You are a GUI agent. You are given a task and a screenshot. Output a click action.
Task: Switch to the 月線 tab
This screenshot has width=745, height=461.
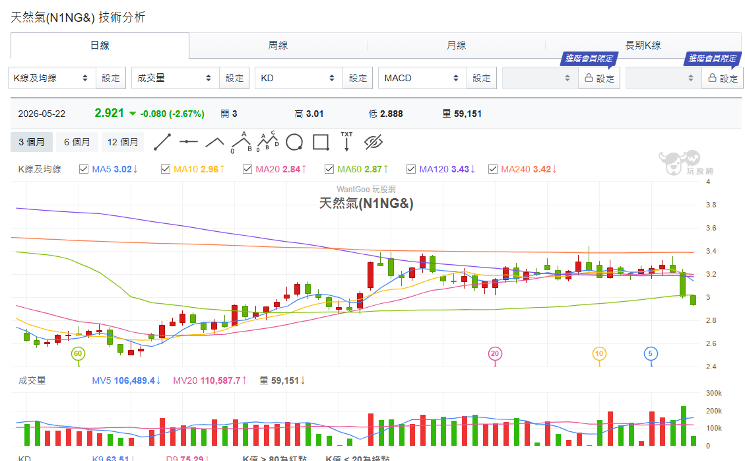(x=456, y=45)
